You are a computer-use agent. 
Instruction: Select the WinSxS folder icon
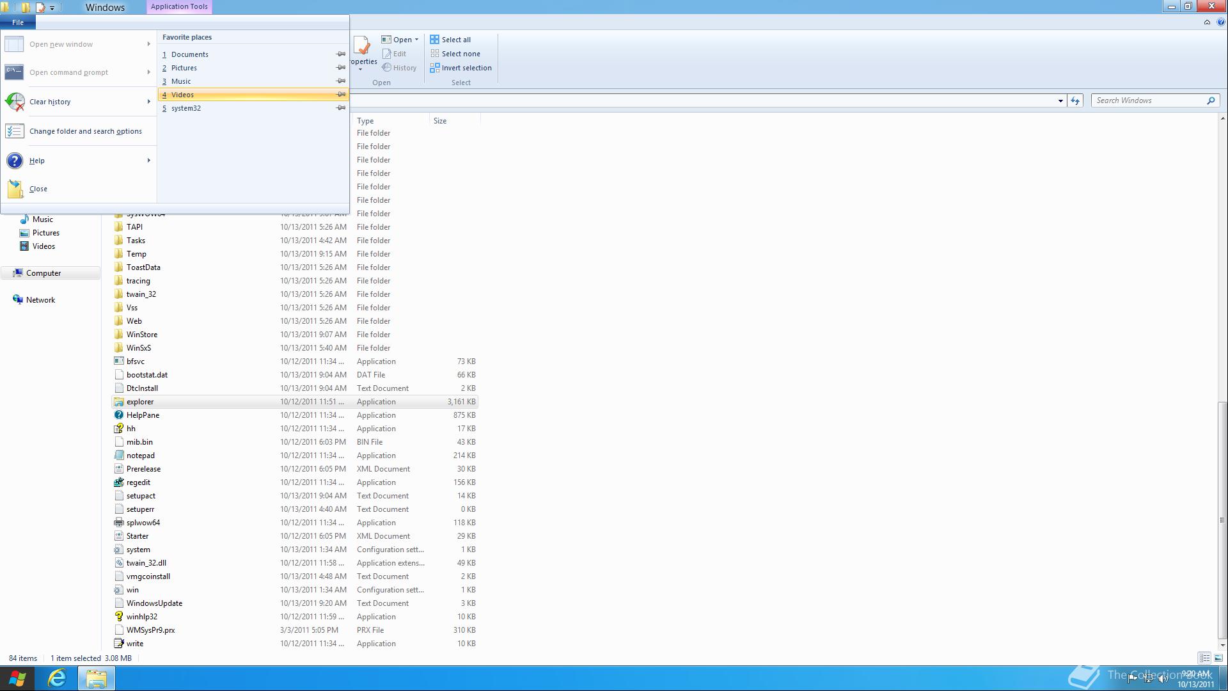pos(118,348)
